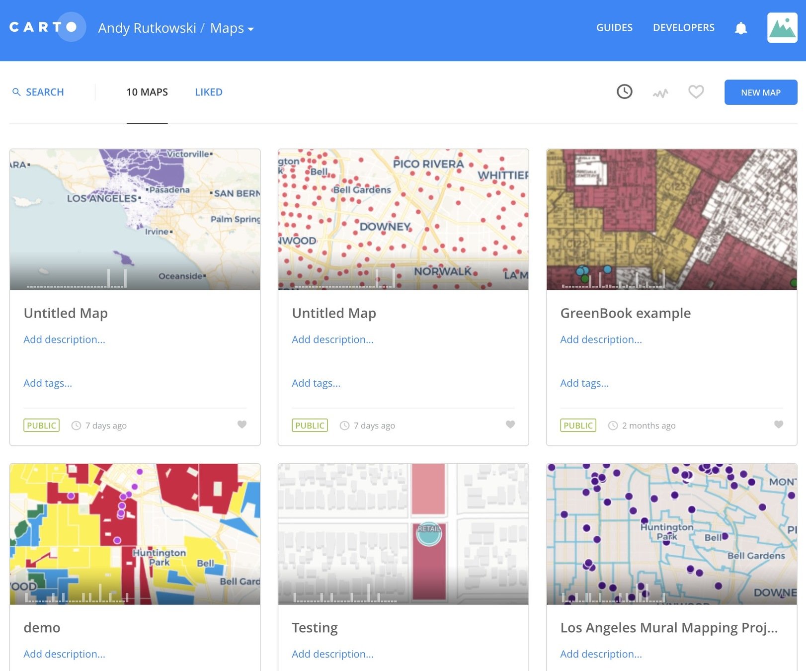Image resolution: width=806 pixels, height=671 pixels.
Task: Select the 10 MAPS tab
Action: (x=147, y=92)
